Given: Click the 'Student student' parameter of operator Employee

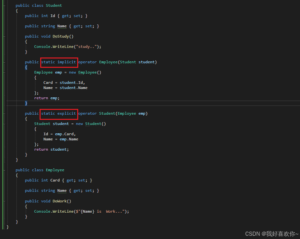Looking at the screenshot, I should pos(137,62).
